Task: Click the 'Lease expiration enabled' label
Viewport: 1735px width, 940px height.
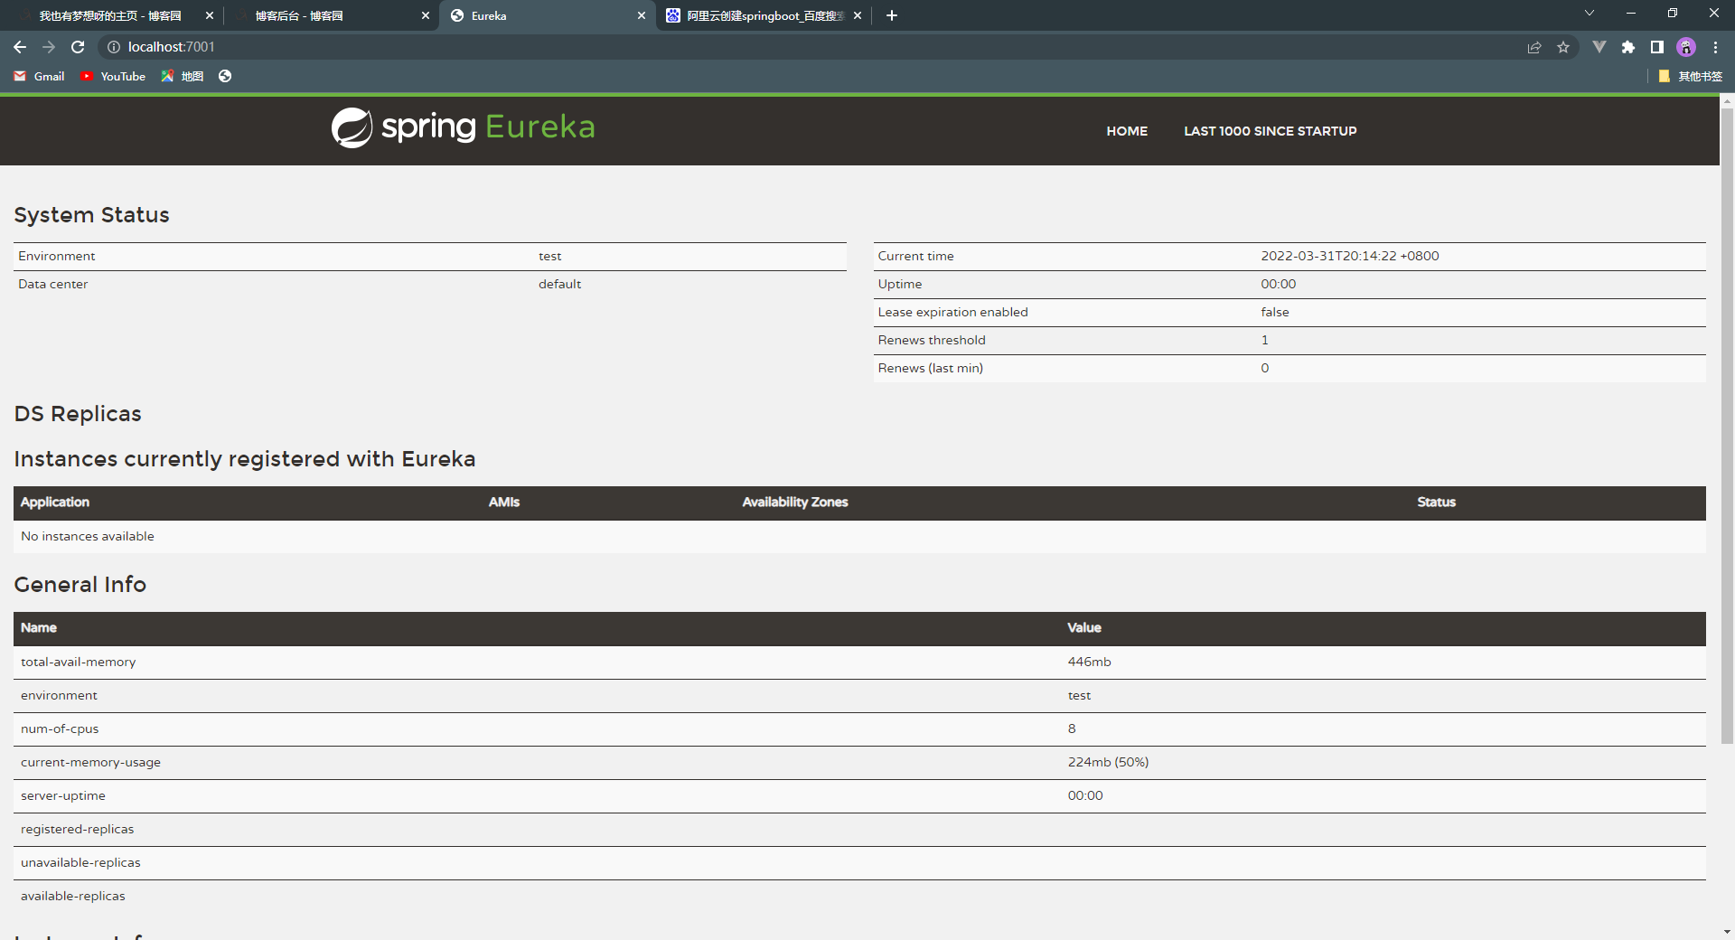Action: 953,313
